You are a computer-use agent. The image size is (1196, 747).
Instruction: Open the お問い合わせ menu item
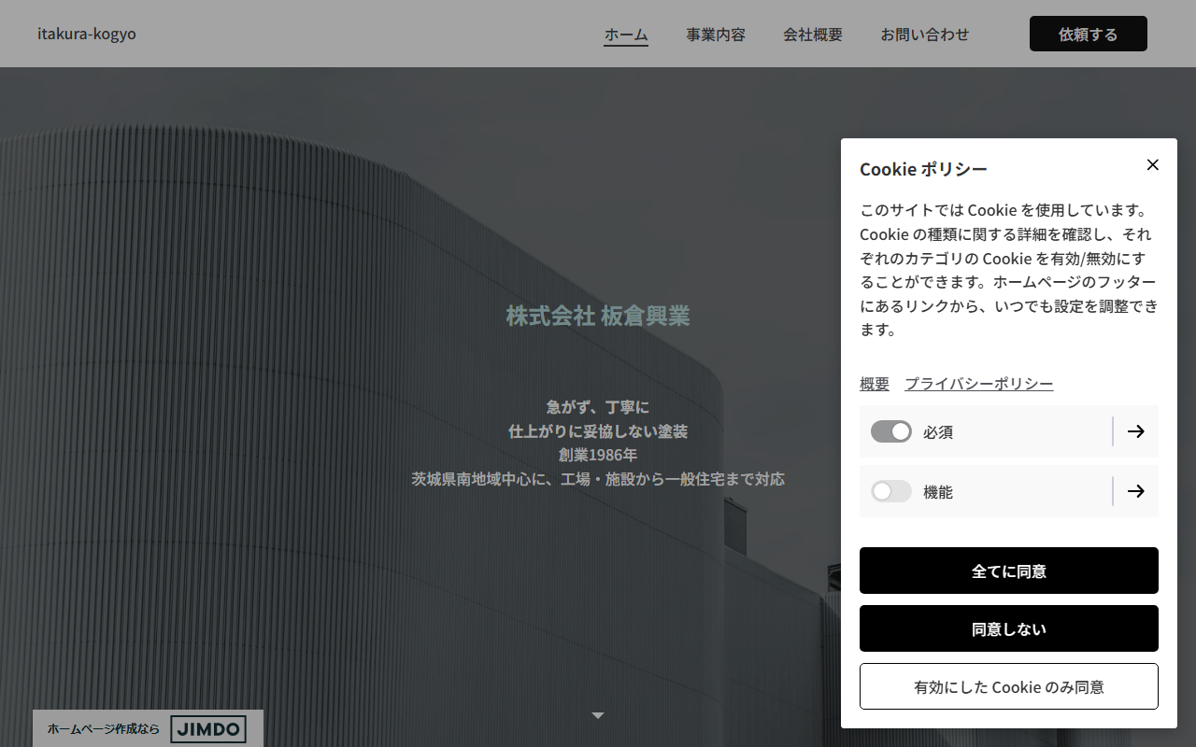coord(925,35)
